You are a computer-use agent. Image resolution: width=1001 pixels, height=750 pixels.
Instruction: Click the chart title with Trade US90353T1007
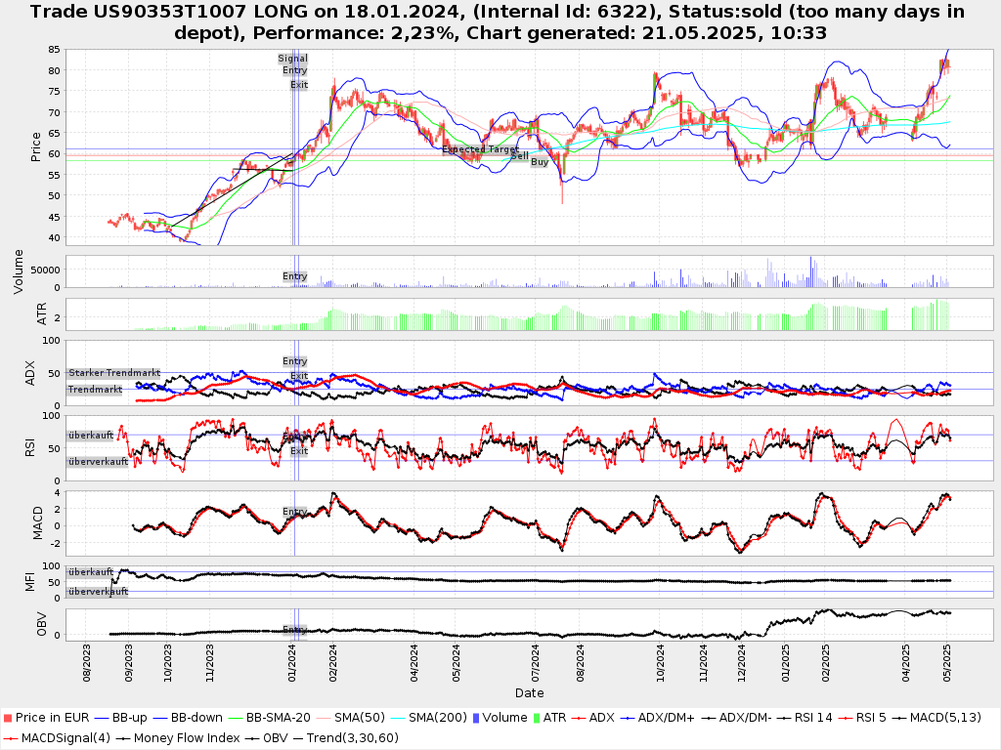pos(500,22)
